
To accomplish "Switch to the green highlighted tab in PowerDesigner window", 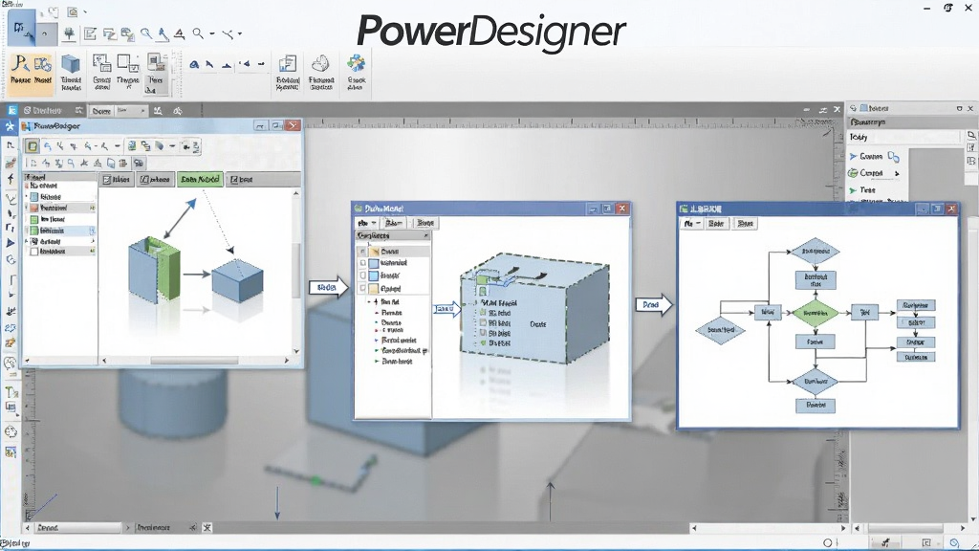I will click(200, 179).
